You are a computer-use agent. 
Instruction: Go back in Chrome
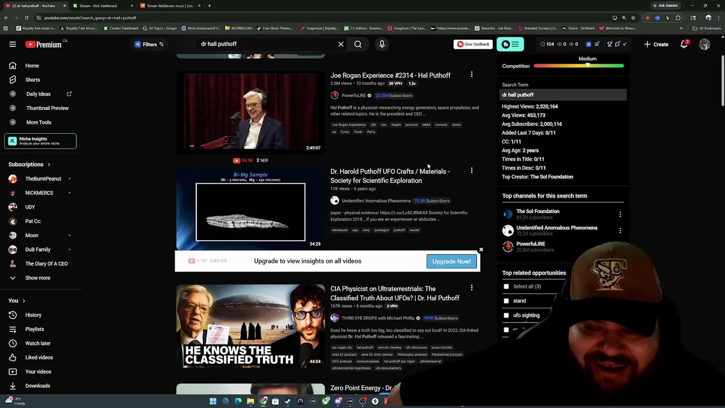6,18
